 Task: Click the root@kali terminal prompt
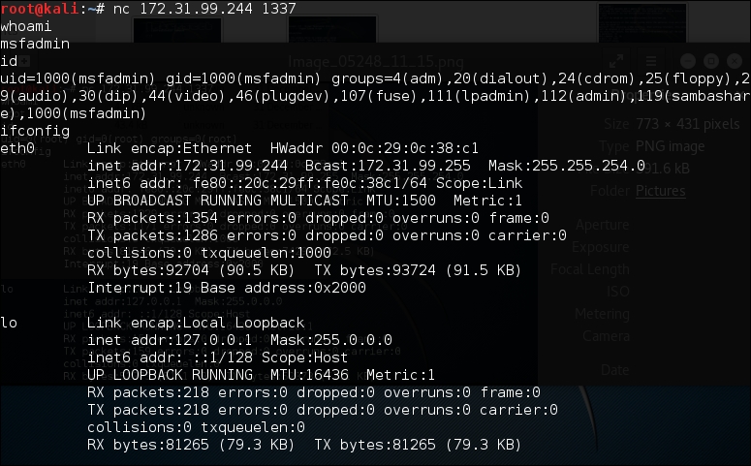(44, 9)
